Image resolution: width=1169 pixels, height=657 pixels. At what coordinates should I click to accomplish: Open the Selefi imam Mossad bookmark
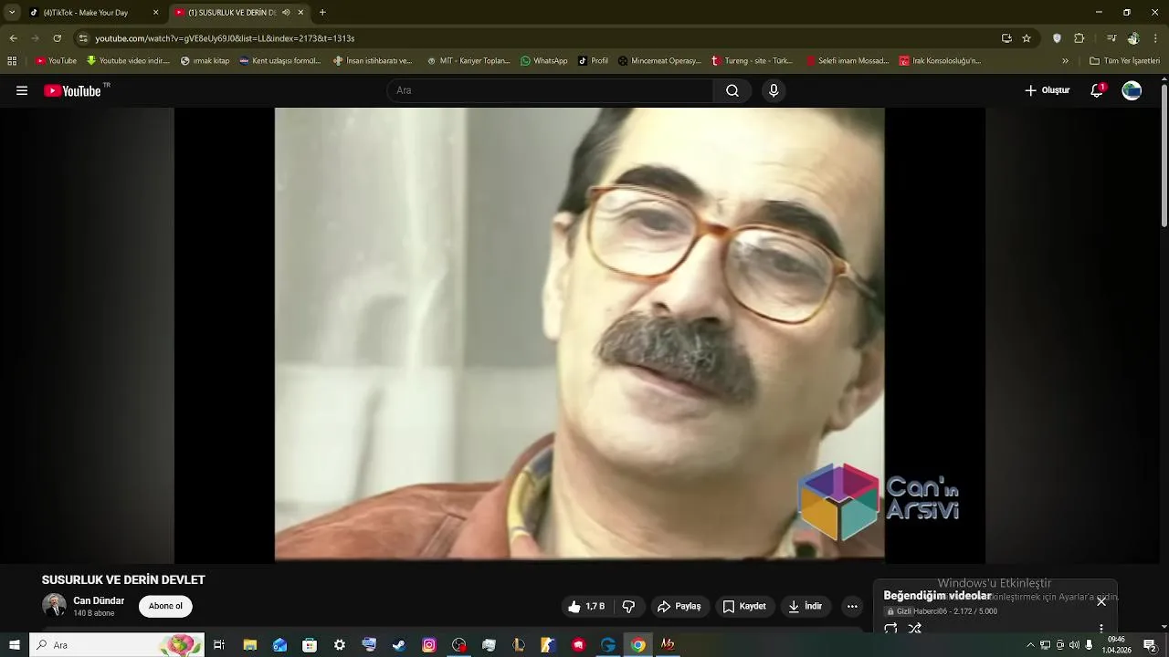pos(848,61)
